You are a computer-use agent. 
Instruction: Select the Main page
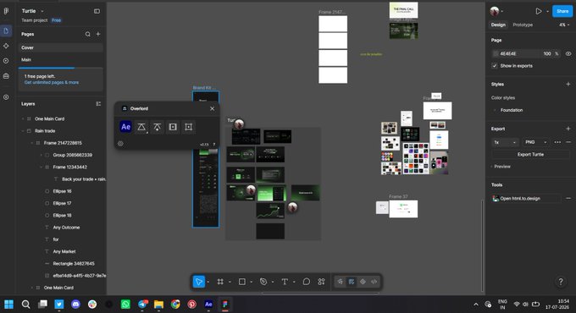pos(61,59)
